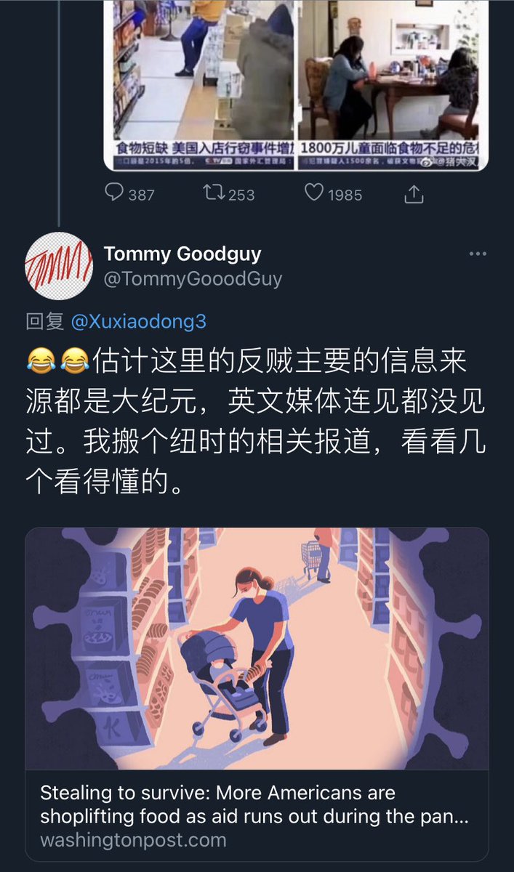View the right news image showing a dining table

(393, 85)
